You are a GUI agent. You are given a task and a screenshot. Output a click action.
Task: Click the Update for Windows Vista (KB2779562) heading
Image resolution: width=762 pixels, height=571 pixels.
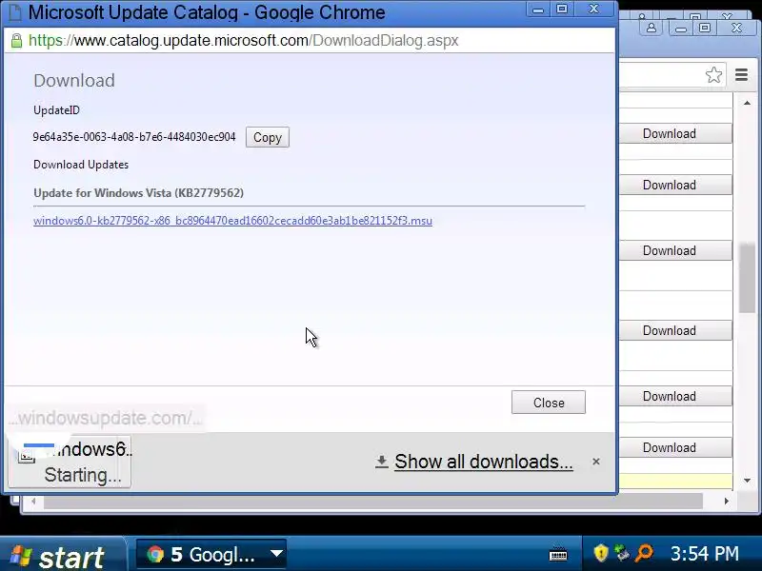pos(138,193)
